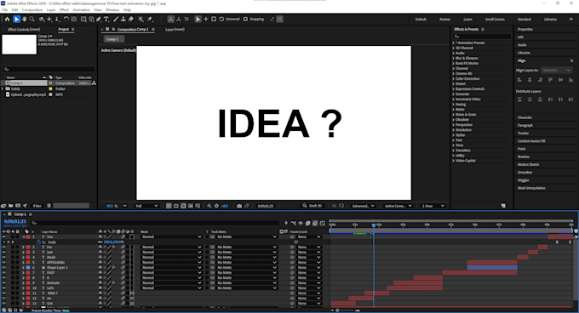Open the '1 View' layout dropdown
The image size is (579, 313).
click(x=433, y=206)
